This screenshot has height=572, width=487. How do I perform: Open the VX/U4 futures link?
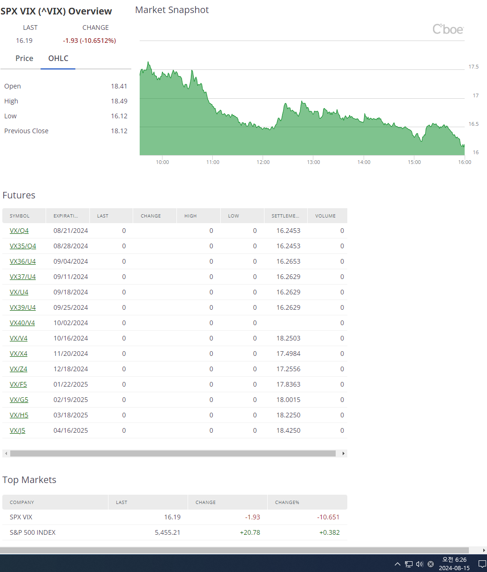click(x=19, y=292)
